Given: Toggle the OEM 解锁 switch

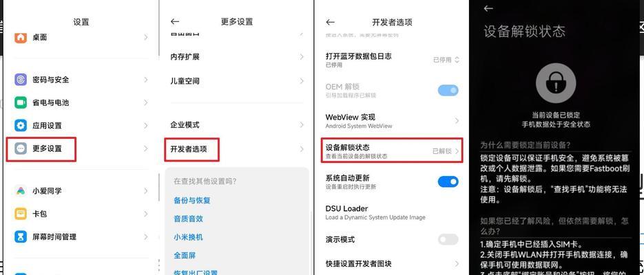Looking at the screenshot, I should coord(448,90).
